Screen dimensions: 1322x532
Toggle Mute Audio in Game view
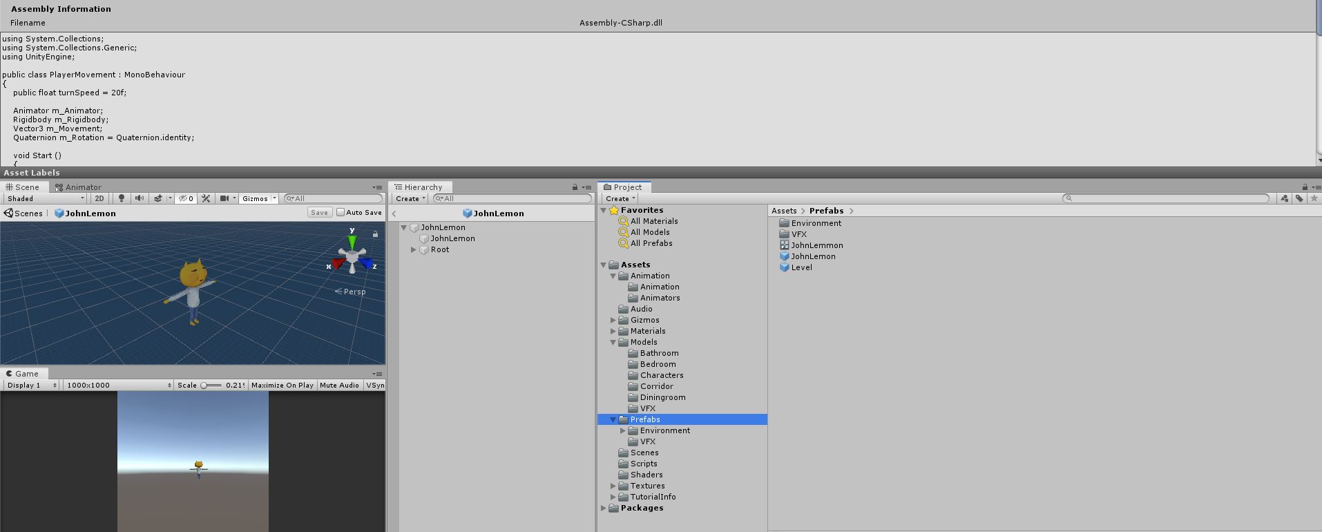tap(339, 385)
